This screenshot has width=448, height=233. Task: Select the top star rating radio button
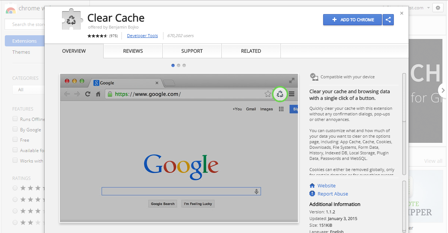tap(15, 188)
